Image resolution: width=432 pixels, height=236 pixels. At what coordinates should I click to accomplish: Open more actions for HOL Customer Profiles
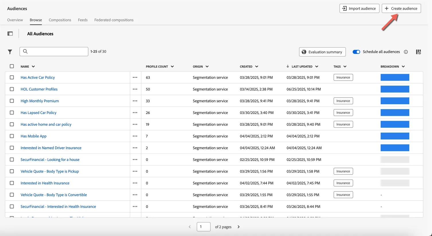(x=135, y=89)
